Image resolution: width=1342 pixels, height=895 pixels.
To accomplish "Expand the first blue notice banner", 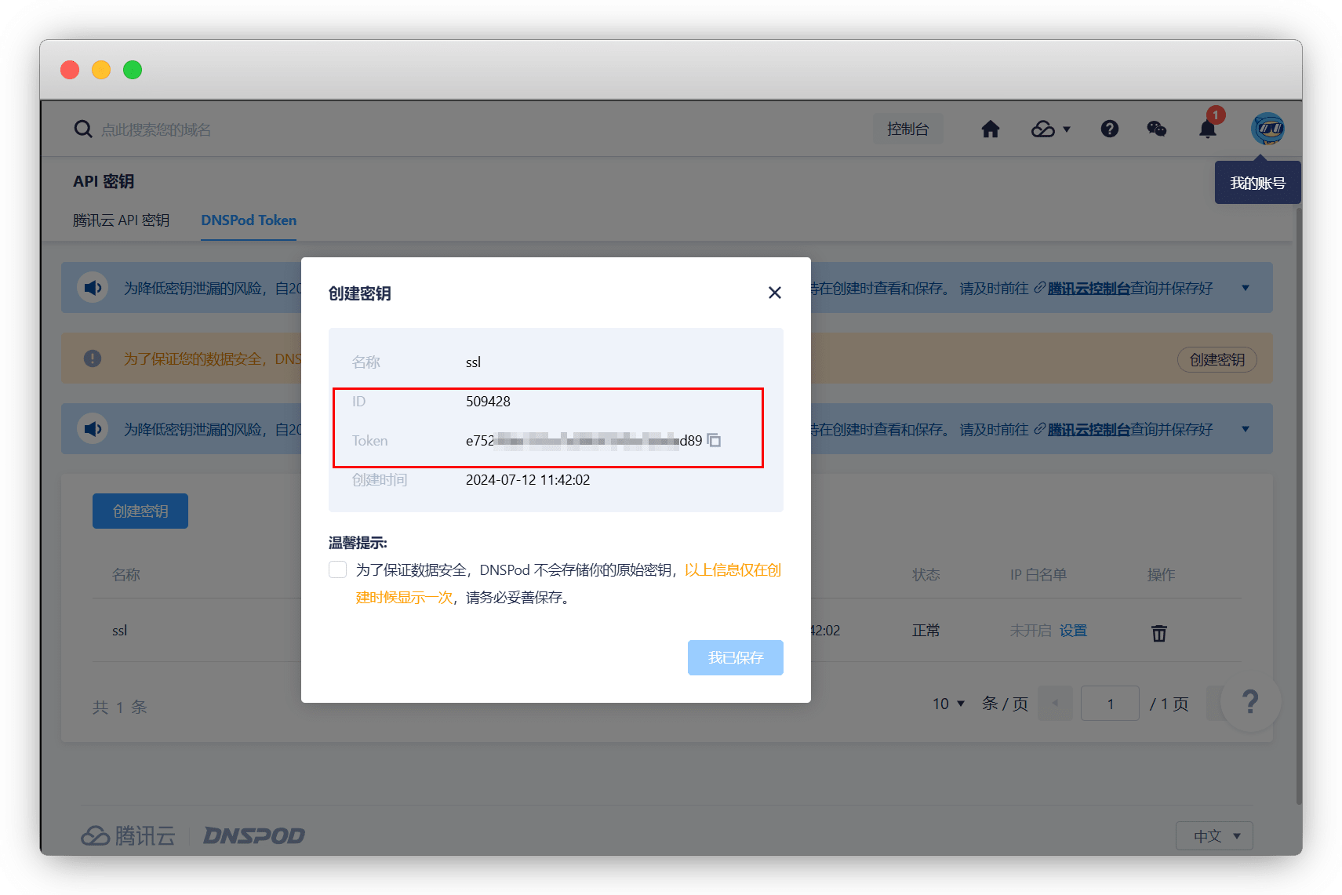I will pyautogui.click(x=1245, y=288).
